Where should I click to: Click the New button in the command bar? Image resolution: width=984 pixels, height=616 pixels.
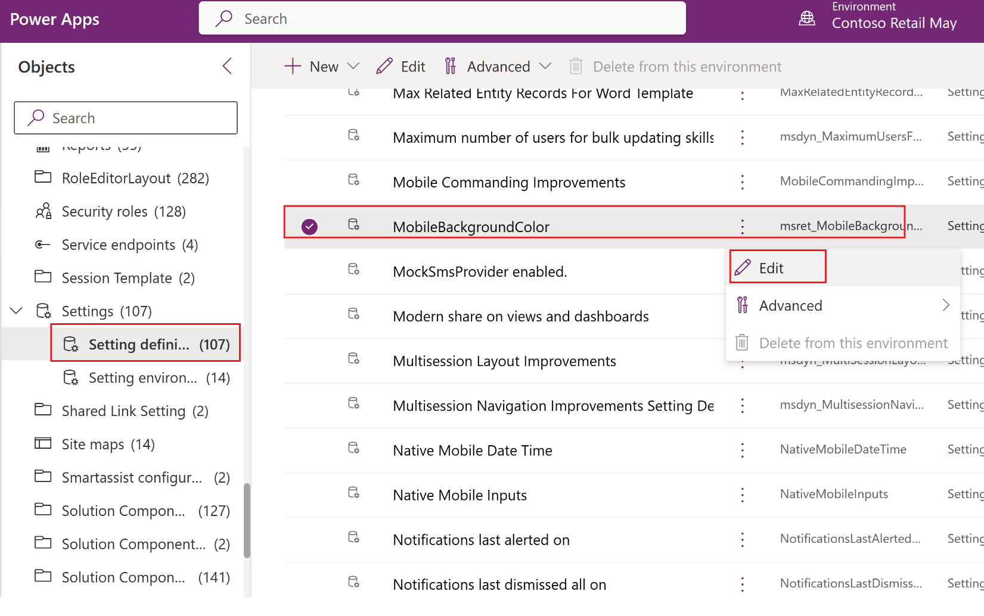(x=322, y=66)
